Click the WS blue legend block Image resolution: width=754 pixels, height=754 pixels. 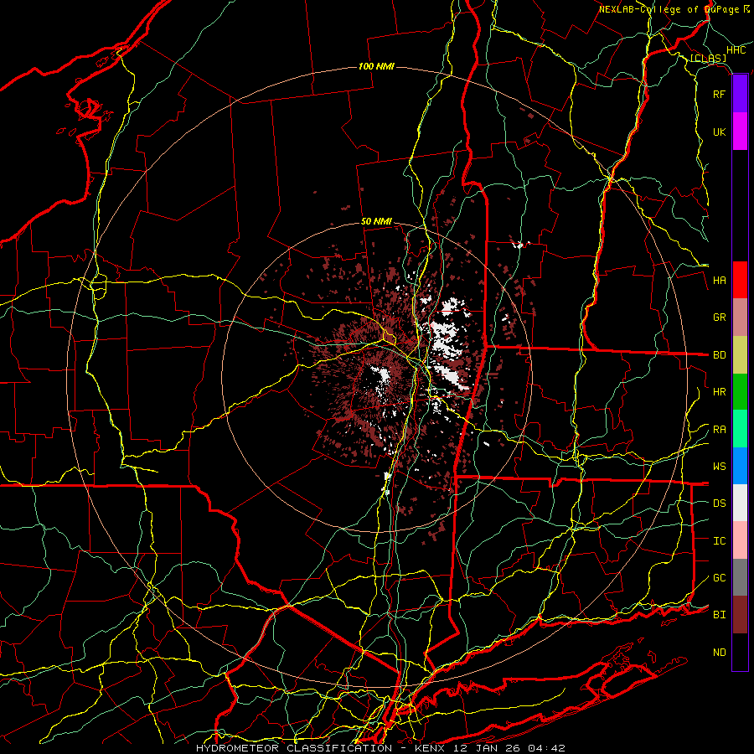coord(740,466)
